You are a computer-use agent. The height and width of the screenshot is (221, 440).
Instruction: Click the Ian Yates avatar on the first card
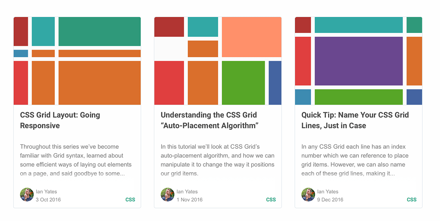click(x=27, y=194)
